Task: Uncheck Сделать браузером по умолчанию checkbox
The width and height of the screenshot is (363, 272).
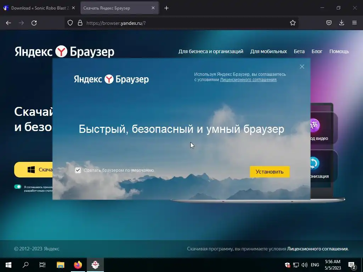Action: (x=78, y=170)
